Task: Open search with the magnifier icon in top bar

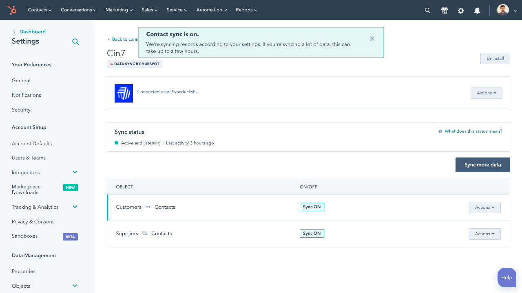Action: coord(427,11)
